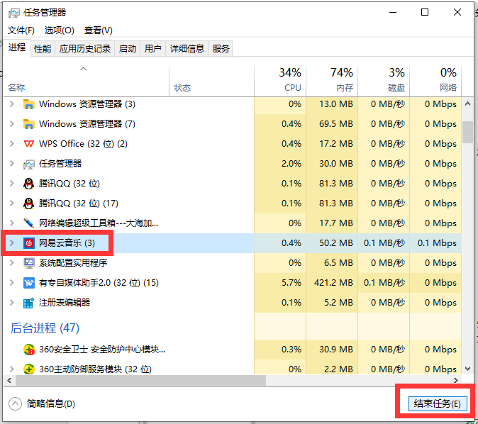Click the 0.1 Mbps network cell

[437, 243]
